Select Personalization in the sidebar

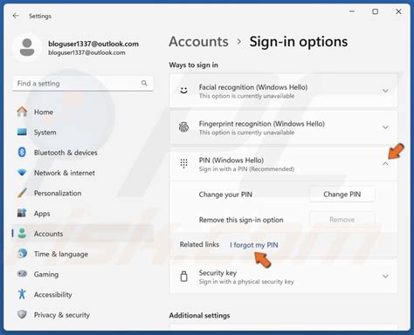83,193
